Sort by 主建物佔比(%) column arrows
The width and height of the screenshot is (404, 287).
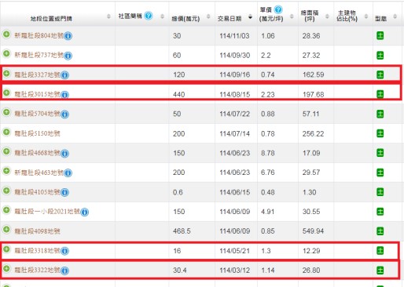tap(366, 16)
